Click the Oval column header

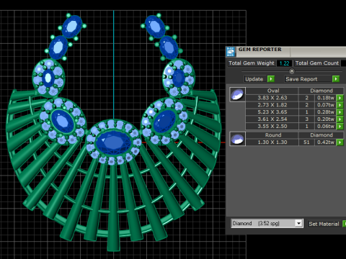click(x=273, y=91)
